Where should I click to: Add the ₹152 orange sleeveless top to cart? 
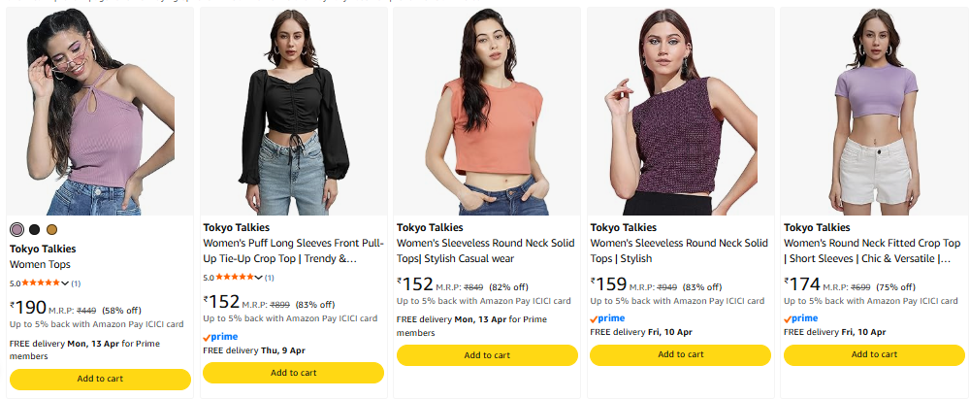click(487, 355)
